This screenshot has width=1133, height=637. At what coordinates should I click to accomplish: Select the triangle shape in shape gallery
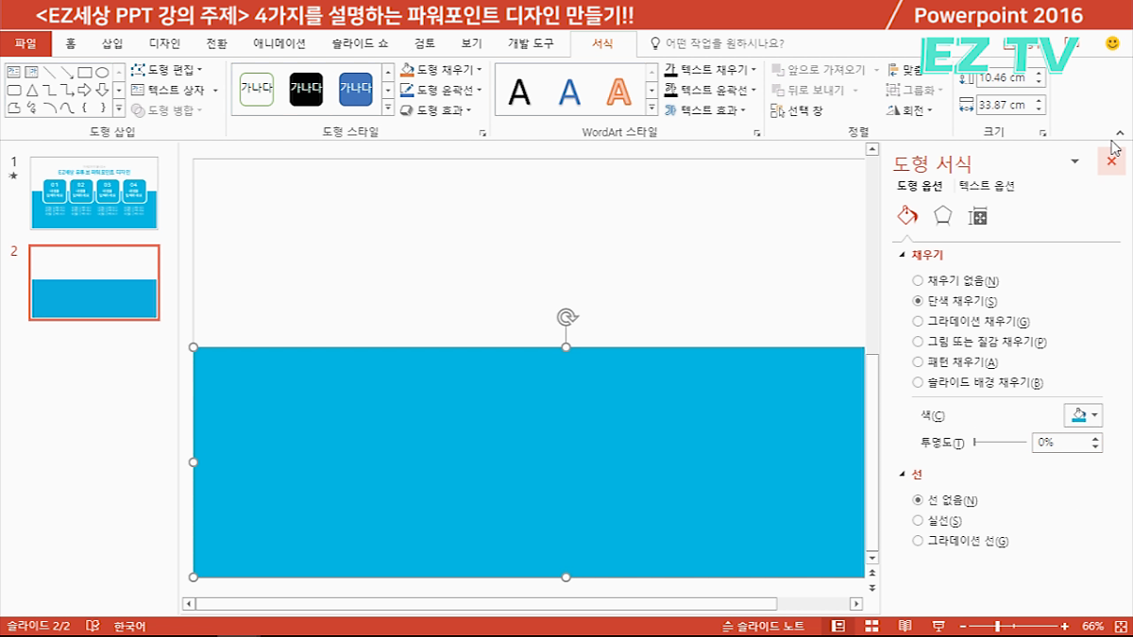click(32, 91)
